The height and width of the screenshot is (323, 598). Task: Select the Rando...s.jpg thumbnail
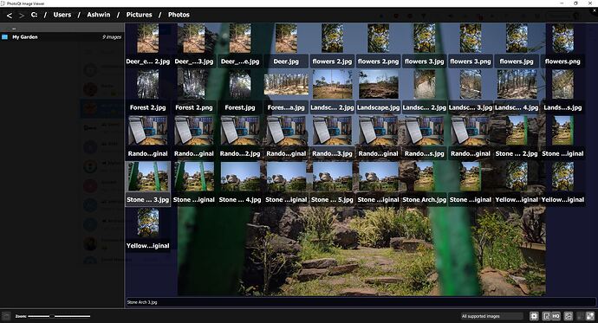[x=425, y=137]
